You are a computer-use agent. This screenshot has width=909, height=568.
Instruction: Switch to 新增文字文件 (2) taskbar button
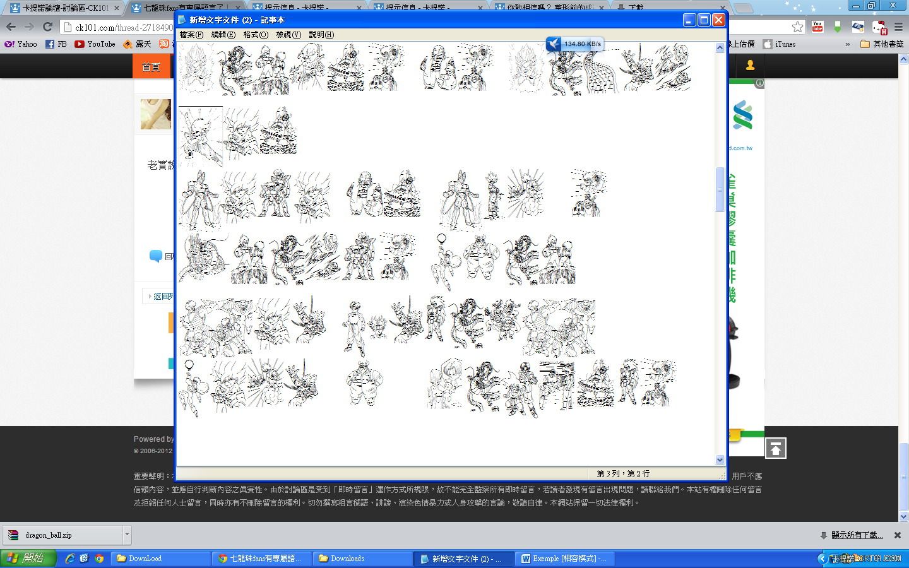pyautogui.click(x=464, y=559)
